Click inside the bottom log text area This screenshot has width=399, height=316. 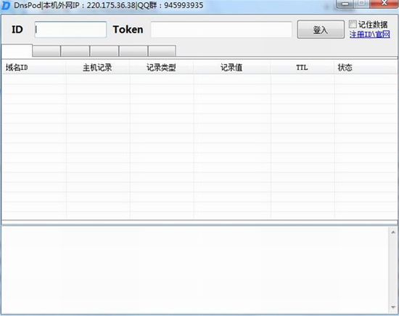(x=195, y=270)
